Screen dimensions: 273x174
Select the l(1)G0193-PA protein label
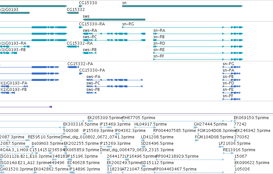[14, 83]
